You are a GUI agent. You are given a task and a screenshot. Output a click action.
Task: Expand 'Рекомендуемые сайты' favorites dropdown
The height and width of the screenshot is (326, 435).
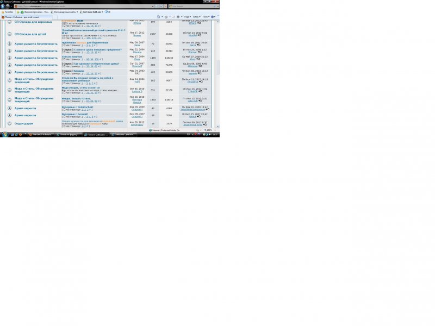click(77, 12)
